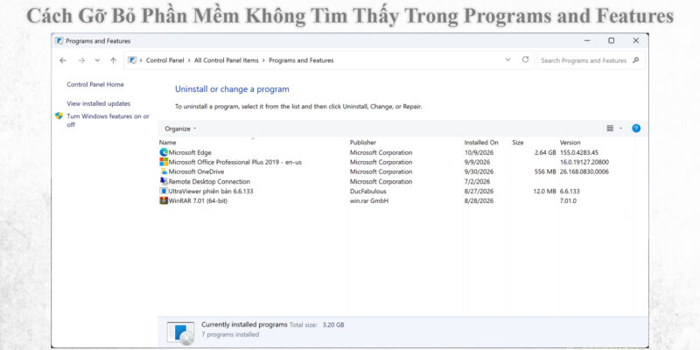The height and width of the screenshot is (350, 700).
Task: Click Control Panel breadcrumb segment
Action: pyautogui.click(x=165, y=60)
